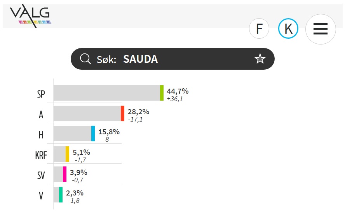Viewport: 345px width, 216px height.
Task: Click the 44,7% result for SP
Action: pos(178,91)
